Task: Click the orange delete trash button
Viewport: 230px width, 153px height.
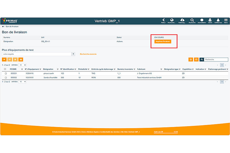Action: 15,59
